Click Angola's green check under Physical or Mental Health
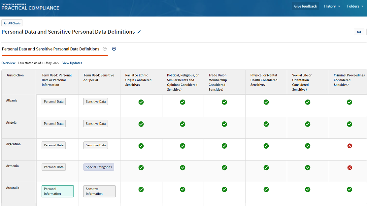The image size is (367, 206). coord(266,124)
